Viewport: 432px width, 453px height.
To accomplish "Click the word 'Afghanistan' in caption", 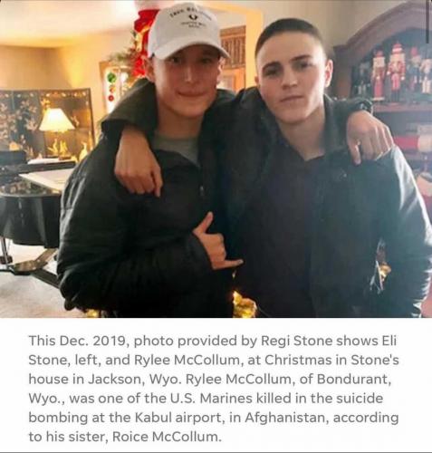I will click(285, 418).
